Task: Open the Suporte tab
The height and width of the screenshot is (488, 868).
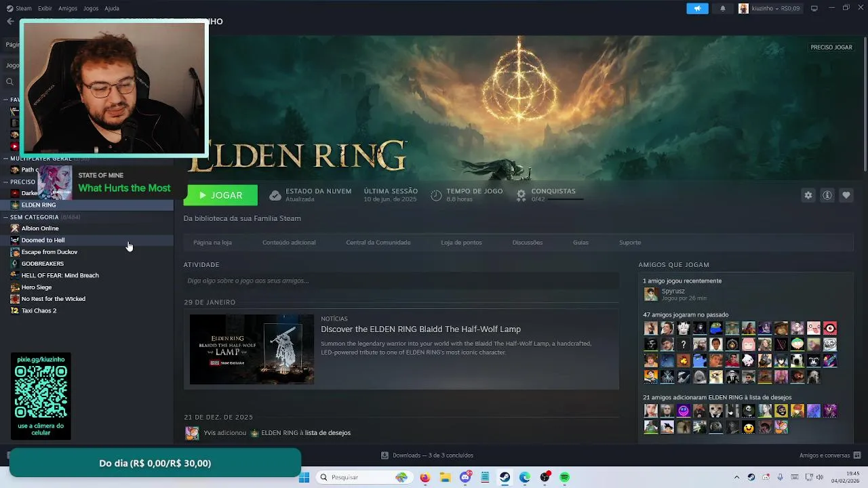Action: tap(630, 242)
